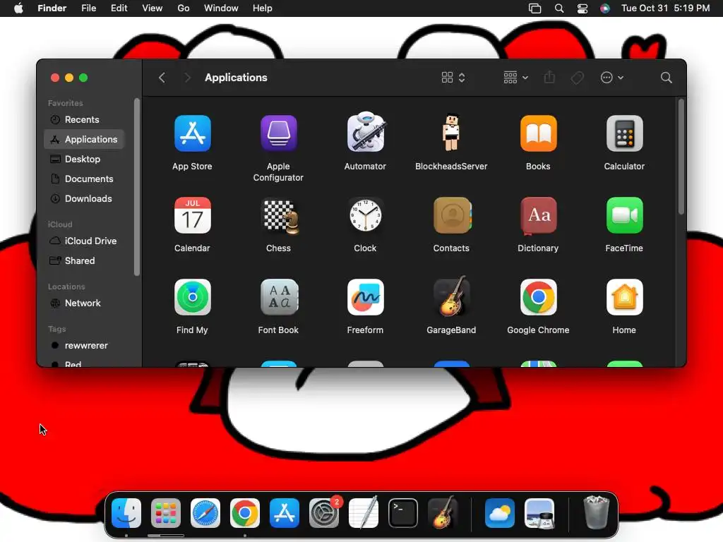Open the Group By dropdown in toolbar
Screen dimensions: 723x542
click(515, 78)
